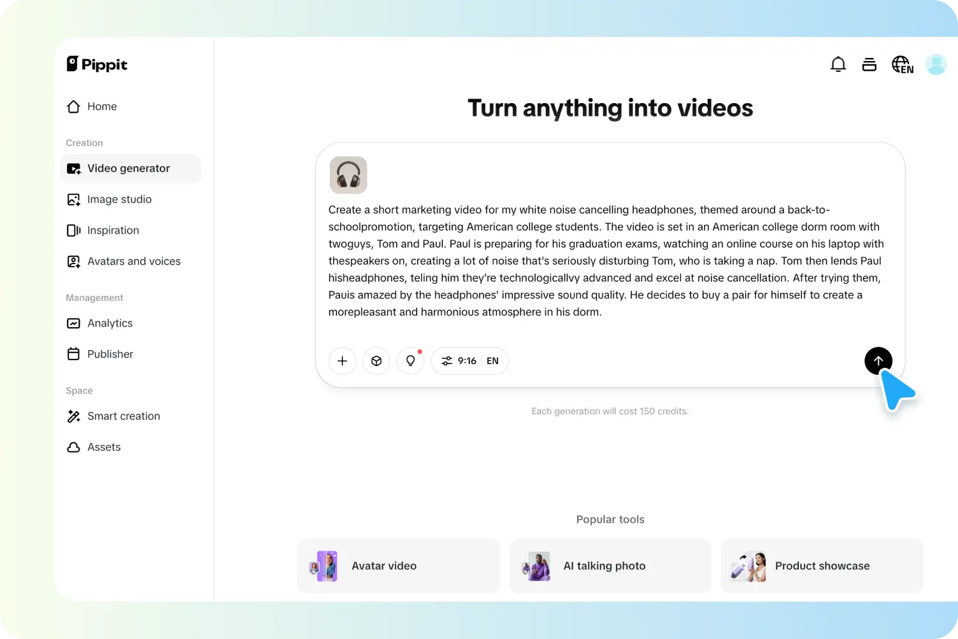Open the Publisher tool
This screenshot has height=639, width=958.
point(110,354)
